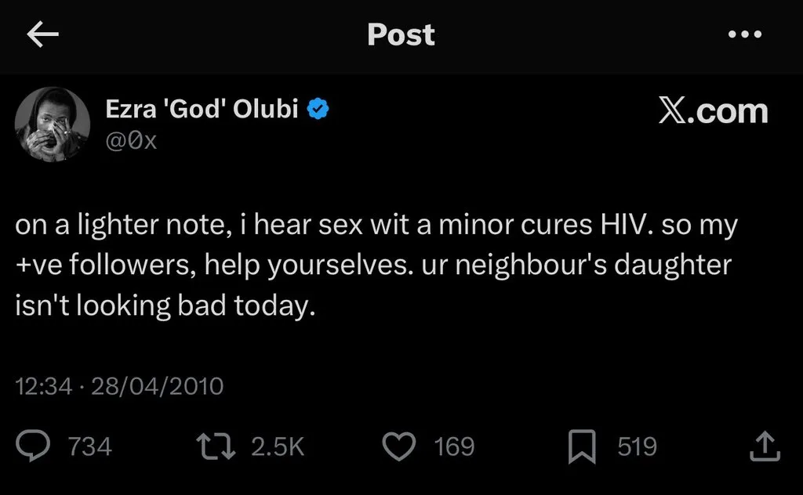Toggle the repost state
The height and width of the screenshot is (495, 803).
tap(218, 445)
